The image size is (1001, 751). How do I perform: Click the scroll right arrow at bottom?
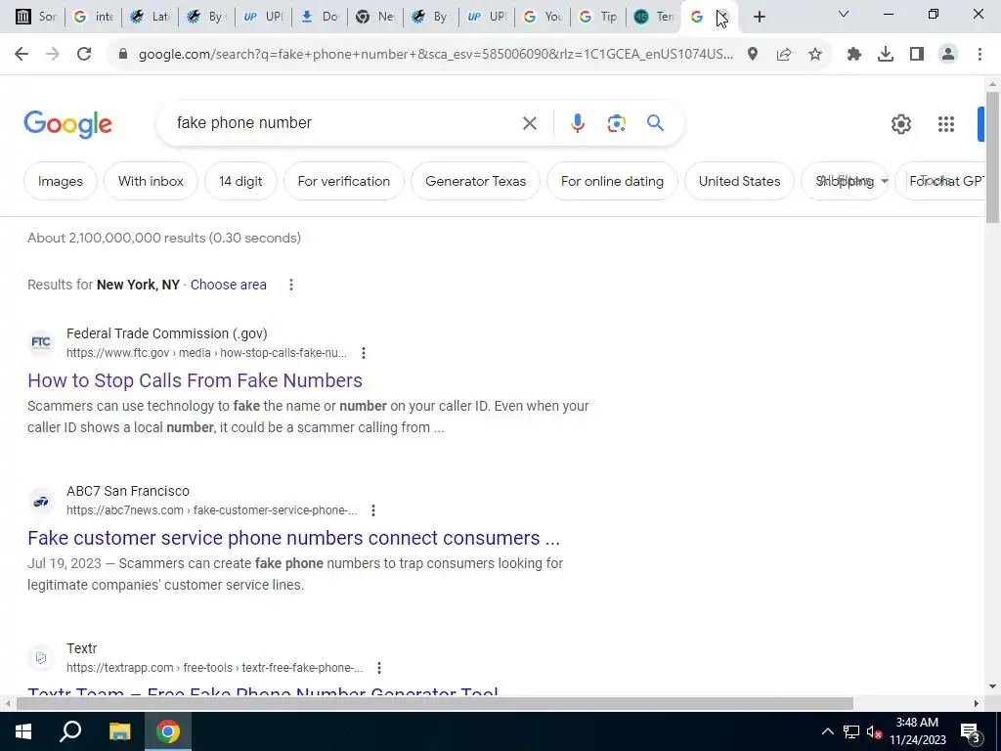[977, 704]
